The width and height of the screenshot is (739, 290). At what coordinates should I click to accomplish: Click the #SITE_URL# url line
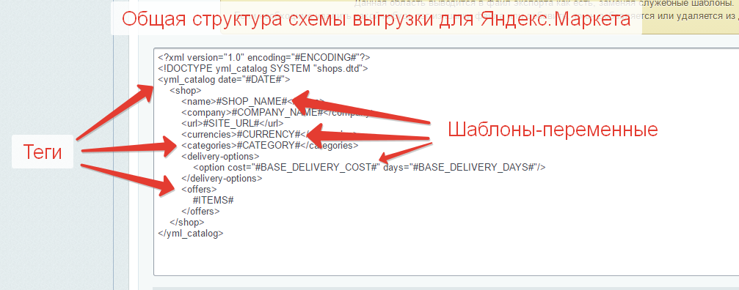(232, 124)
